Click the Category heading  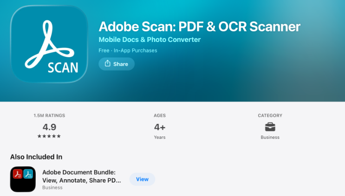click(x=270, y=115)
